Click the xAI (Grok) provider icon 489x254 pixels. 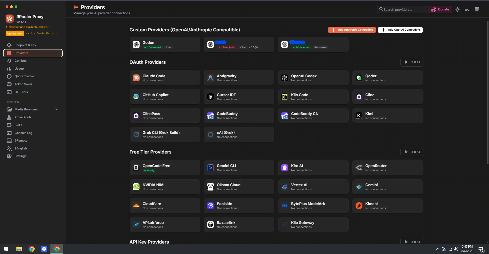(210, 134)
